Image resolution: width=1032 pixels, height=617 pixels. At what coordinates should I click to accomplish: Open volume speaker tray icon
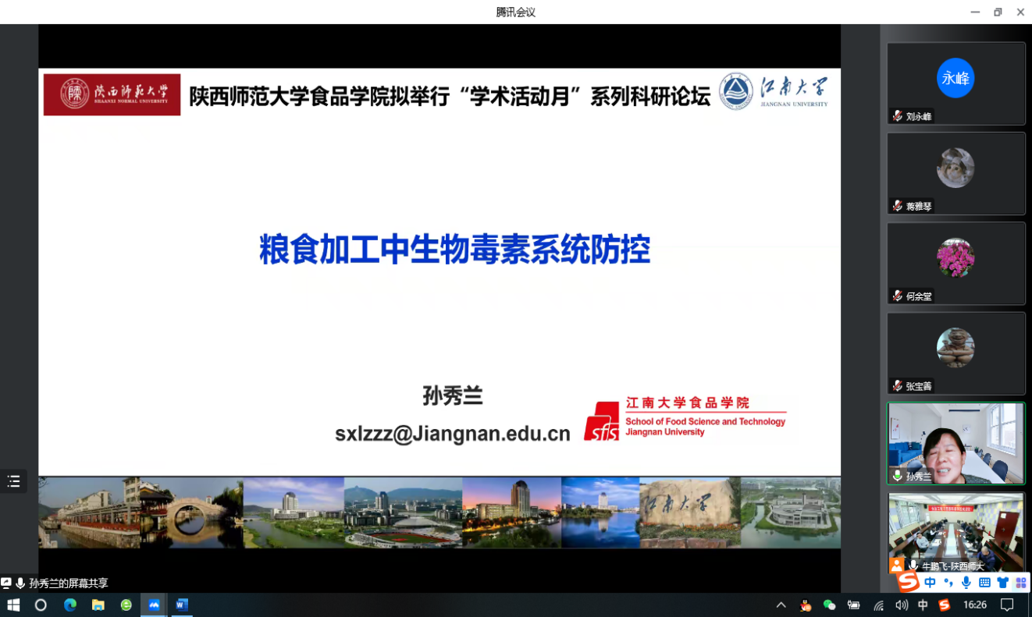(902, 605)
